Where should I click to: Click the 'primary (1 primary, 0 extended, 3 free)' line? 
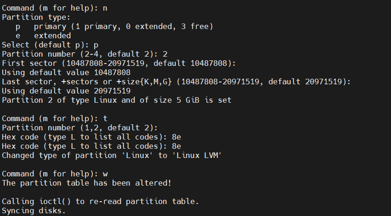123,26
